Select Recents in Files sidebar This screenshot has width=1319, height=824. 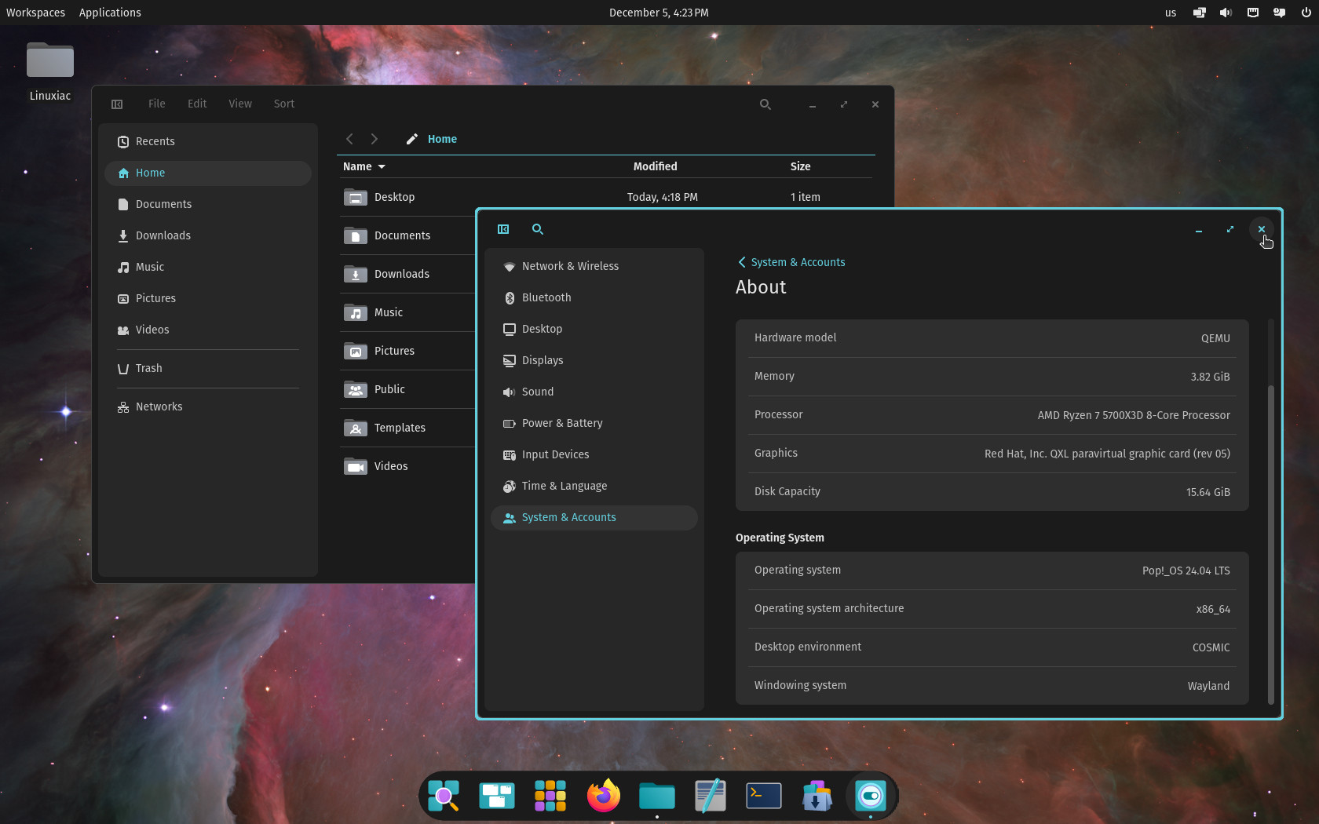click(208, 141)
